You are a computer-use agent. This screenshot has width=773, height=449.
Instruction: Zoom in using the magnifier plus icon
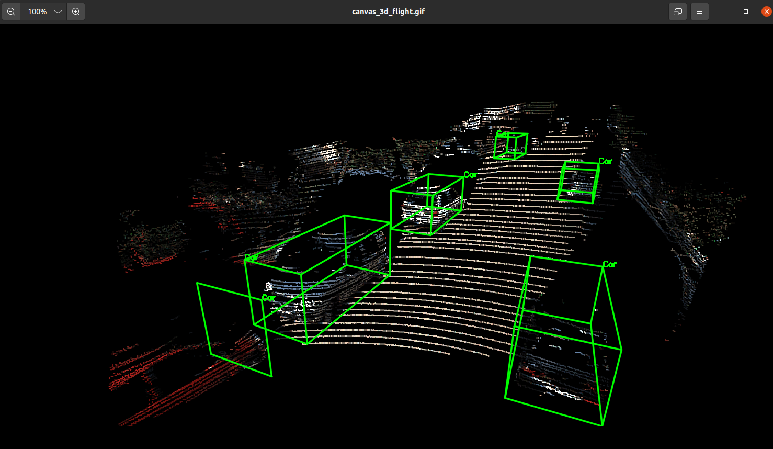[76, 12]
